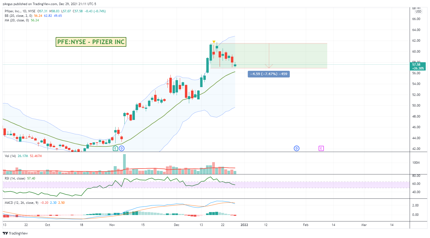Click the BB upper band value 62.82

pyautogui.click(x=48, y=16)
